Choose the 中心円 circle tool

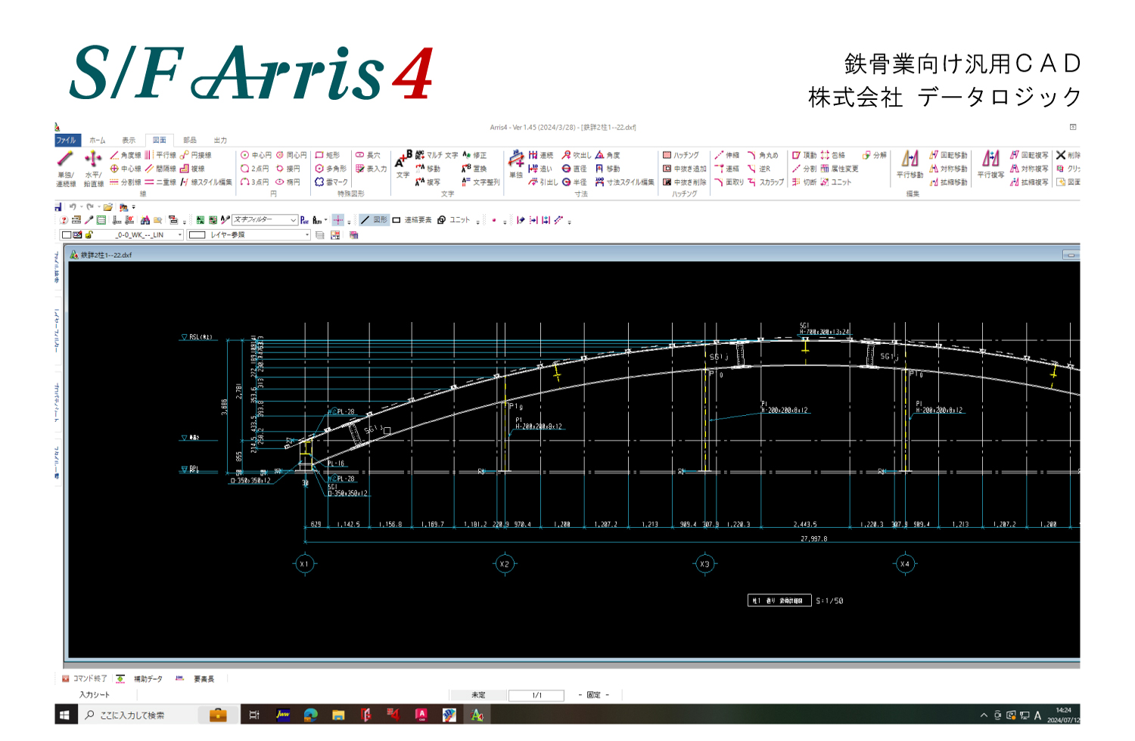point(255,155)
